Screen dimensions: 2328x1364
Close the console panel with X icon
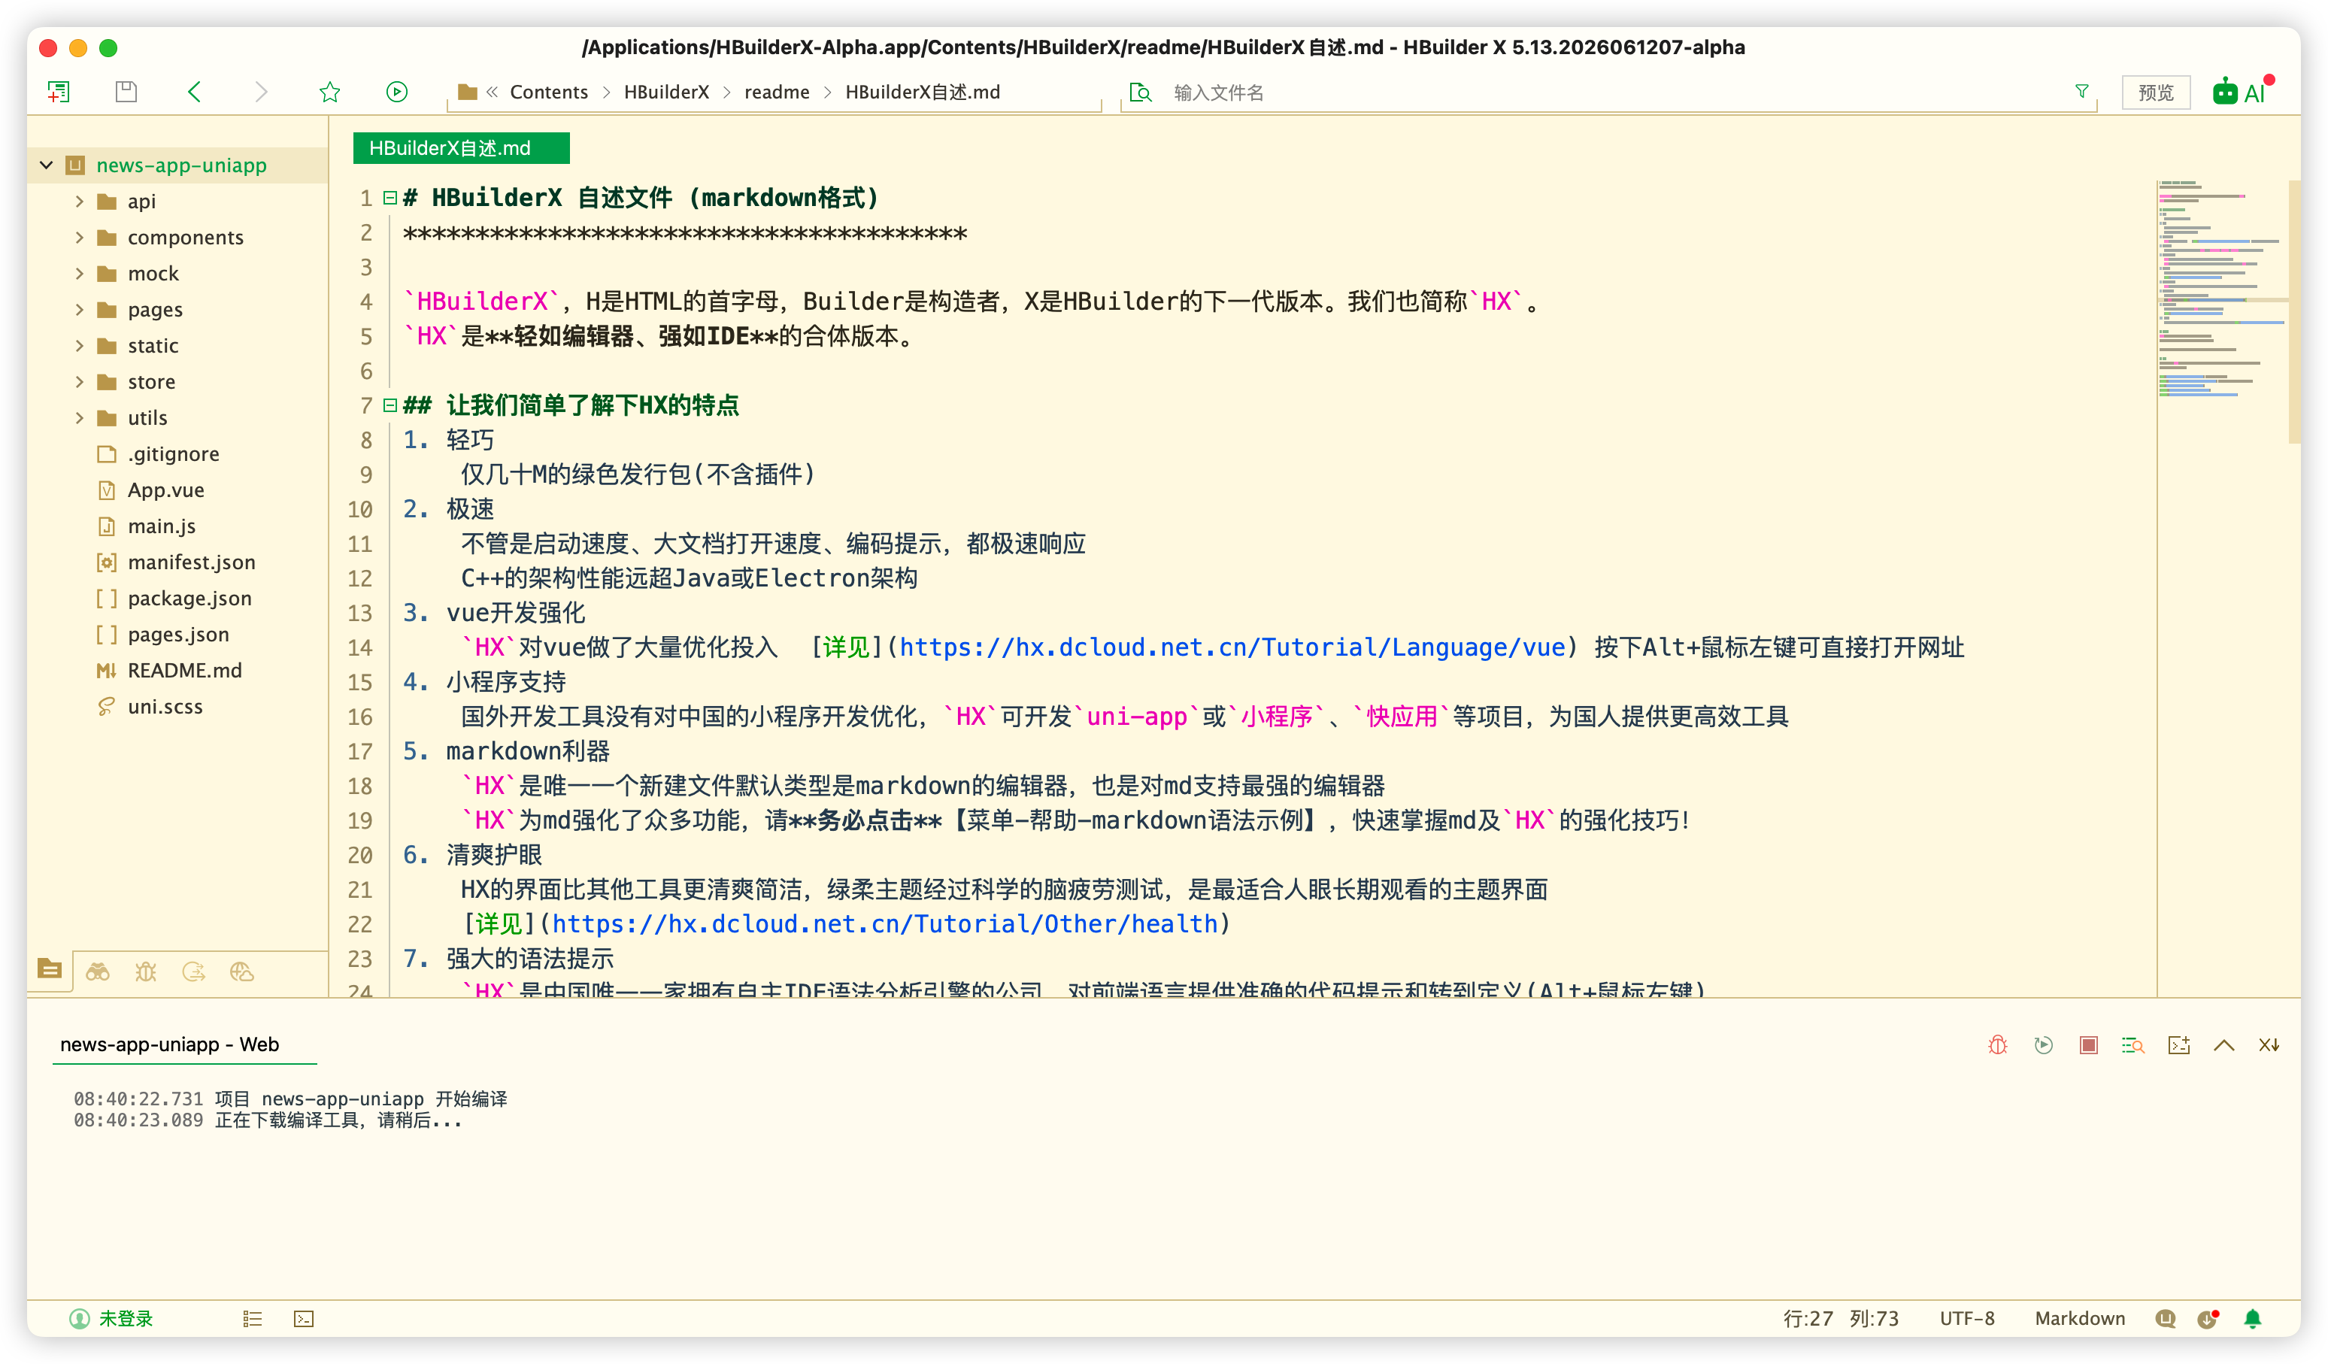2269,1044
